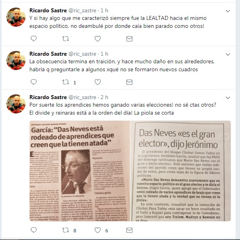Send aprendices tweet via envelope icon

point(129,230)
